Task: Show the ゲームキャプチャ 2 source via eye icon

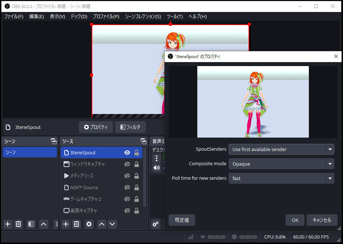Action: [x=127, y=199]
